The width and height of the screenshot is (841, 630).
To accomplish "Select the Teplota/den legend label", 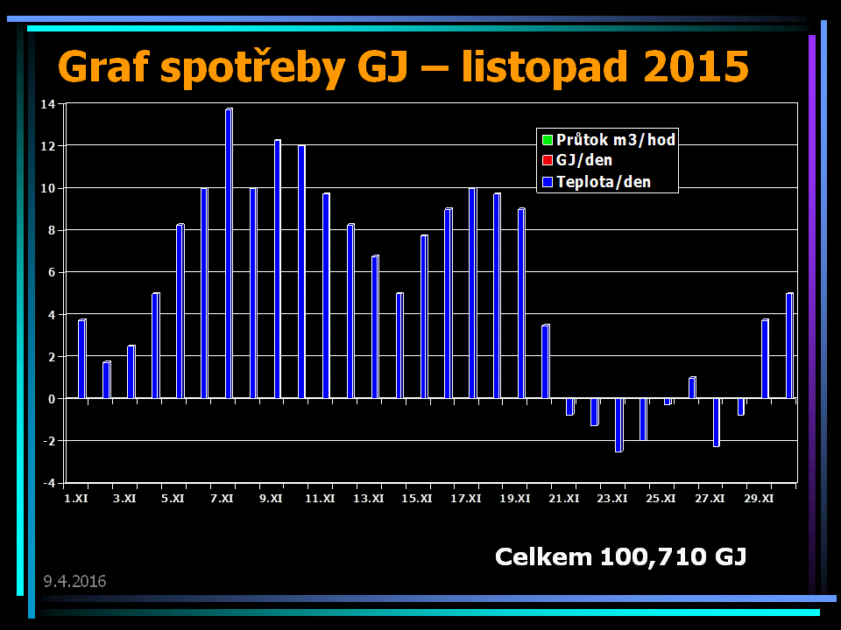I will (604, 183).
